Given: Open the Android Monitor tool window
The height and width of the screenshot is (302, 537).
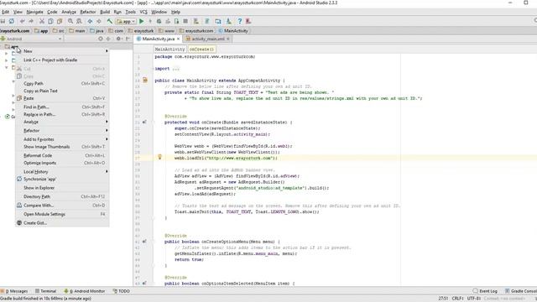Looking at the screenshot, I should point(84,291).
